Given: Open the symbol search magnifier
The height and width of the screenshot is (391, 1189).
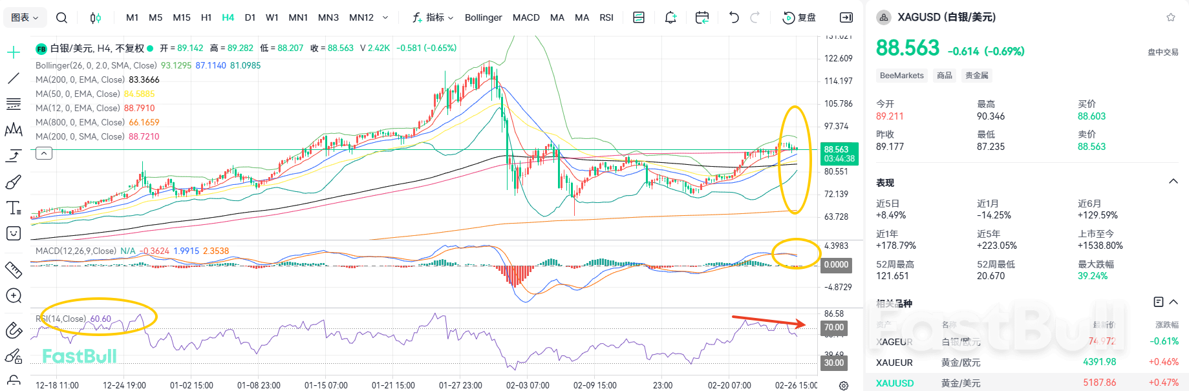Looking at the screenshot, I should pyautogui.click(x=61, y=17).
